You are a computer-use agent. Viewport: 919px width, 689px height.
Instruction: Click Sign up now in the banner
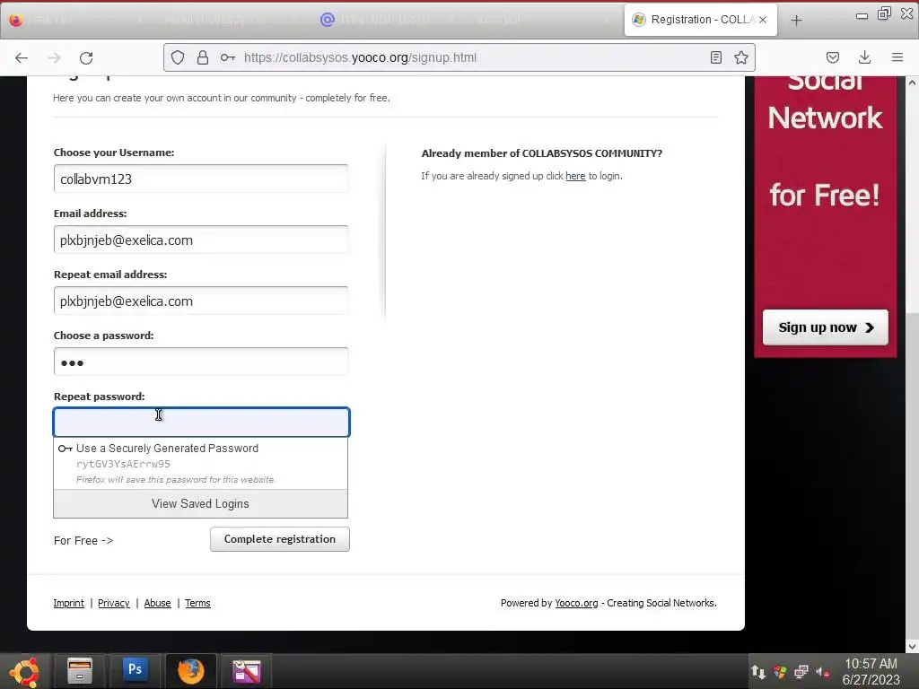826,327
